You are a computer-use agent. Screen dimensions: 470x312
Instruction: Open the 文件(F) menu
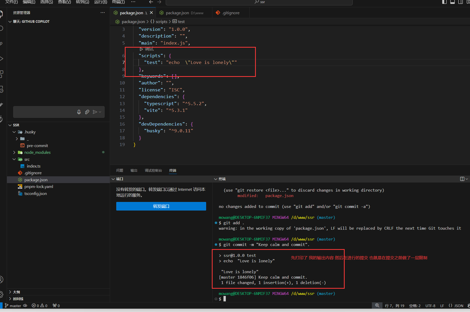point(11,2)
